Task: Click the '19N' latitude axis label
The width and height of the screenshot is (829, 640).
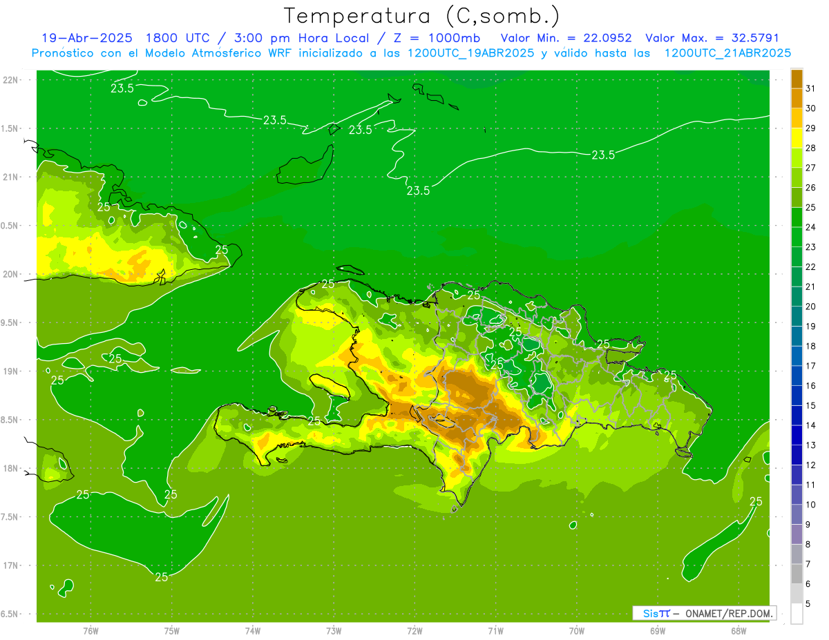Action: point(10,371)
